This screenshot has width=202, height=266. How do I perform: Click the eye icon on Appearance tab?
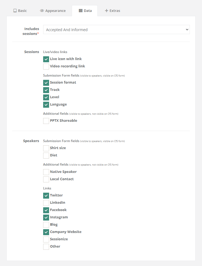click(42, 11)
